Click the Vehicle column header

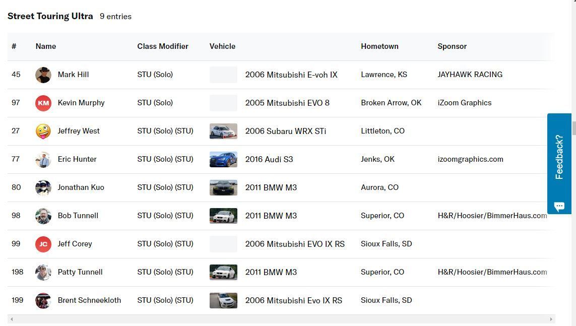[x=222, y=46]
